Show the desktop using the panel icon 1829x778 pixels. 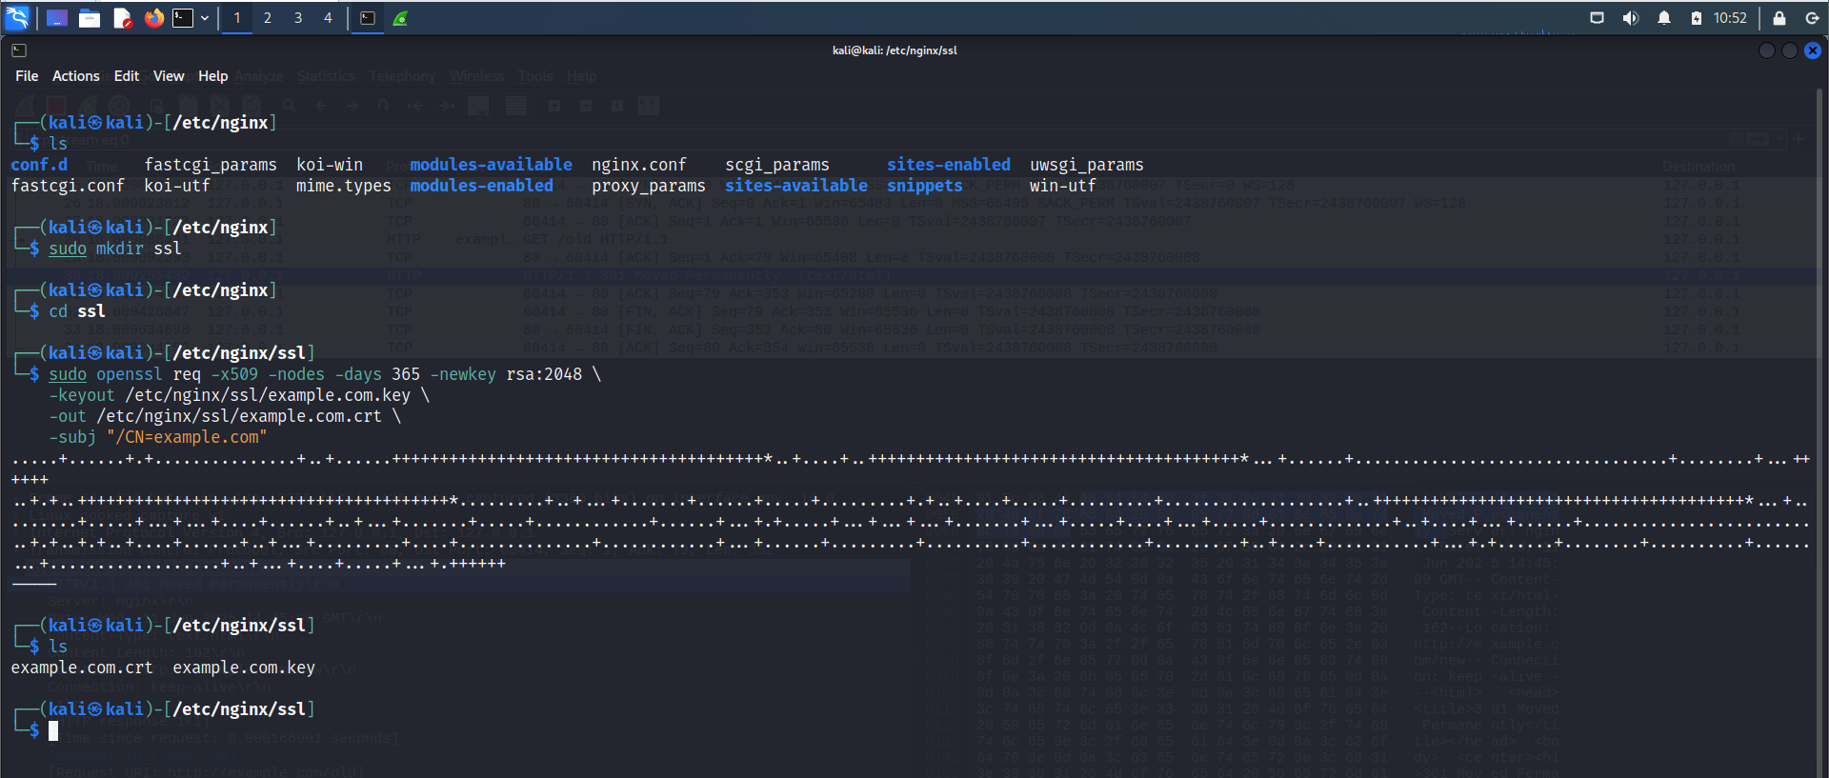click(57, 18)
